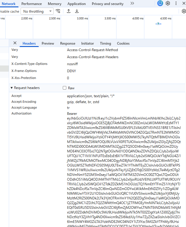The width and height of the screenshot is (186, 227).
Task: Switch to the Timing tab
Action: (x=105, y=43)
